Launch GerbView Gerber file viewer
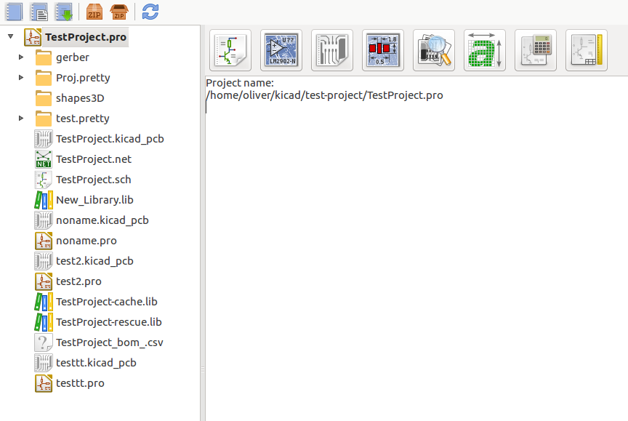This screenshot has width=628, height=421. 434,50
